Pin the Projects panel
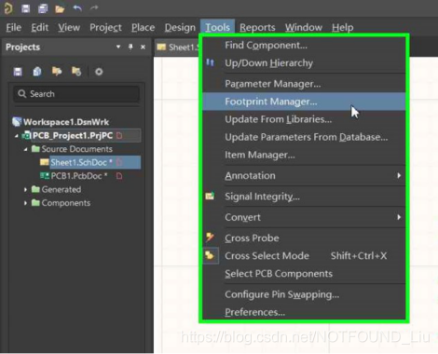Screen dimensions: 438x354 [130, 47]
